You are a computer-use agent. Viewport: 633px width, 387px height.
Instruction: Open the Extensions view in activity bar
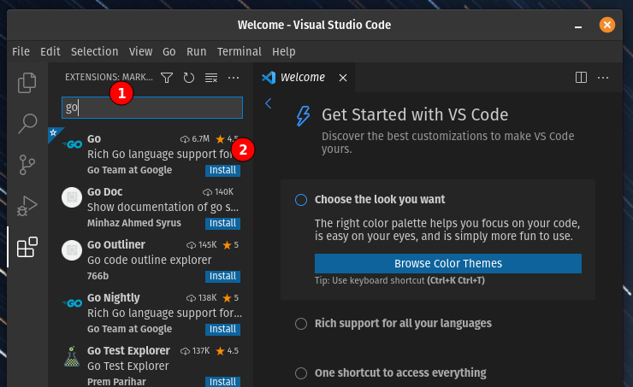pos(27,247)
